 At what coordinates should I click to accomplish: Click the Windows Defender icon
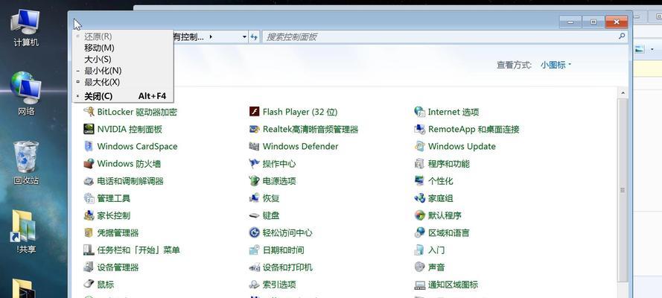click(x=254, y=147)
